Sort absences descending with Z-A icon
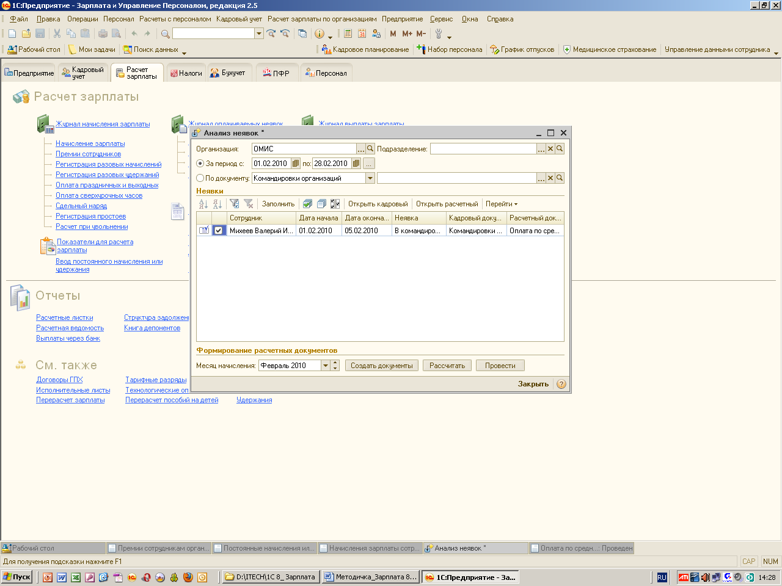 (217, 204)
